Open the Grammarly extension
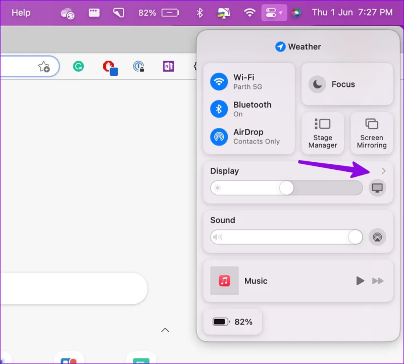 (x=78, y=66)
